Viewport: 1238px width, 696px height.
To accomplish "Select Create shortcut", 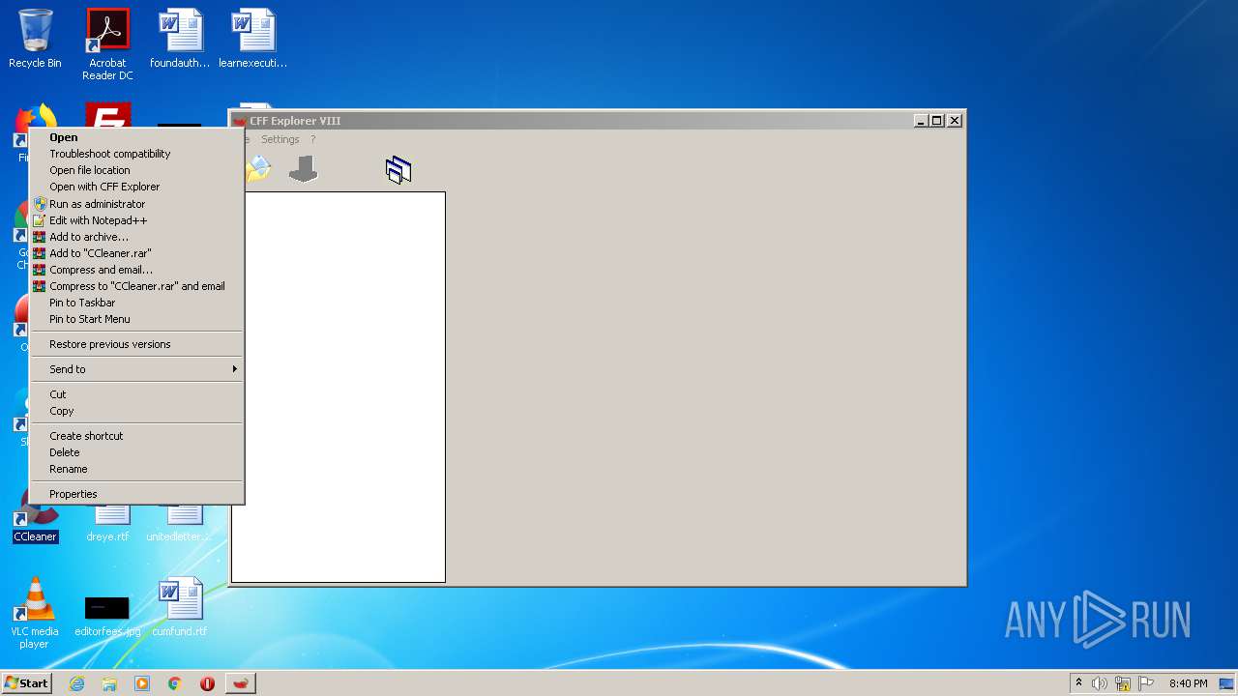I will (x=136, y=436).
